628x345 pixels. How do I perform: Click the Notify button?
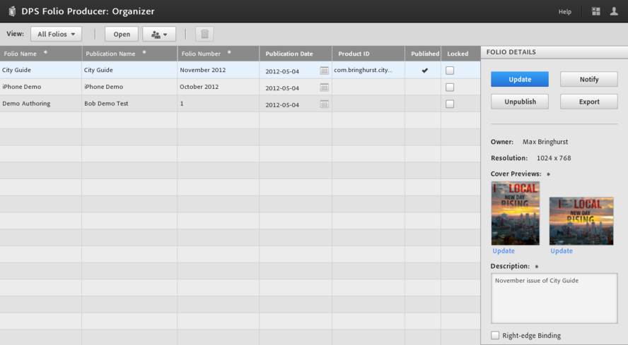tap(588, 79)
